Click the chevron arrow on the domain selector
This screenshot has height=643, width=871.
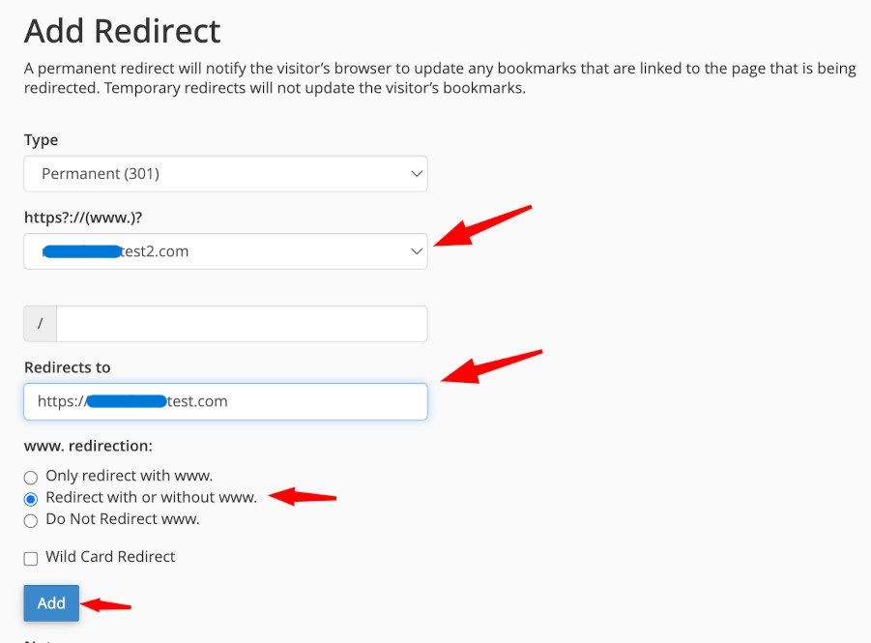pyautogui.click(x=417, y=251)
